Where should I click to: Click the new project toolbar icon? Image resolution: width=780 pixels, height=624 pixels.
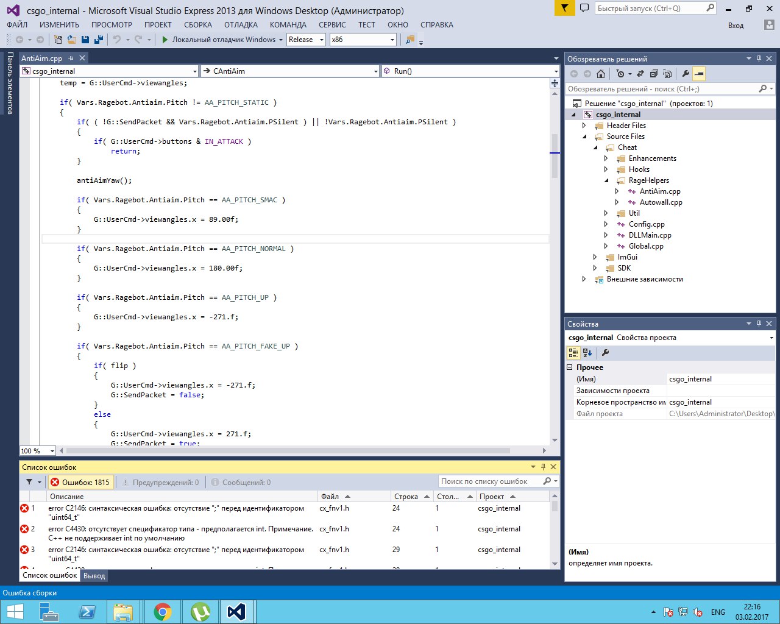point(58,40)
